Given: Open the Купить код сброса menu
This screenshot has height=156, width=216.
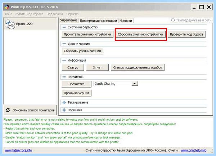Looking at the screenshot, I should (29, 14).
